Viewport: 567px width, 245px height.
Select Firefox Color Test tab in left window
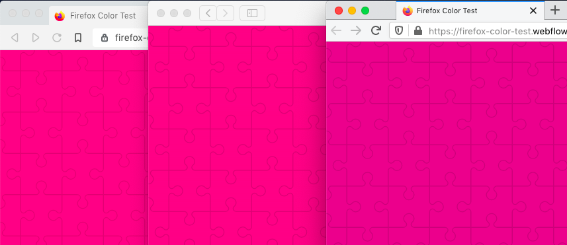click(x=99, y=16)
